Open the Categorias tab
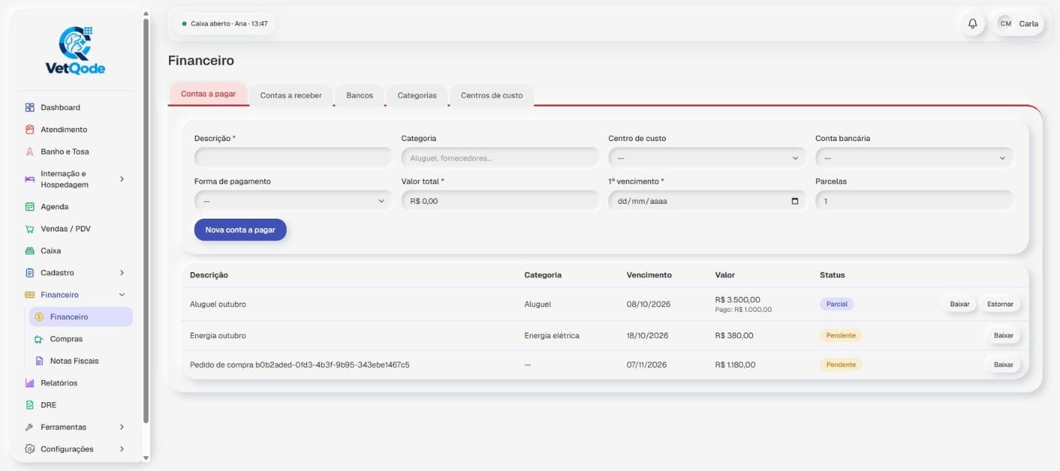 [x=417, y=95]
